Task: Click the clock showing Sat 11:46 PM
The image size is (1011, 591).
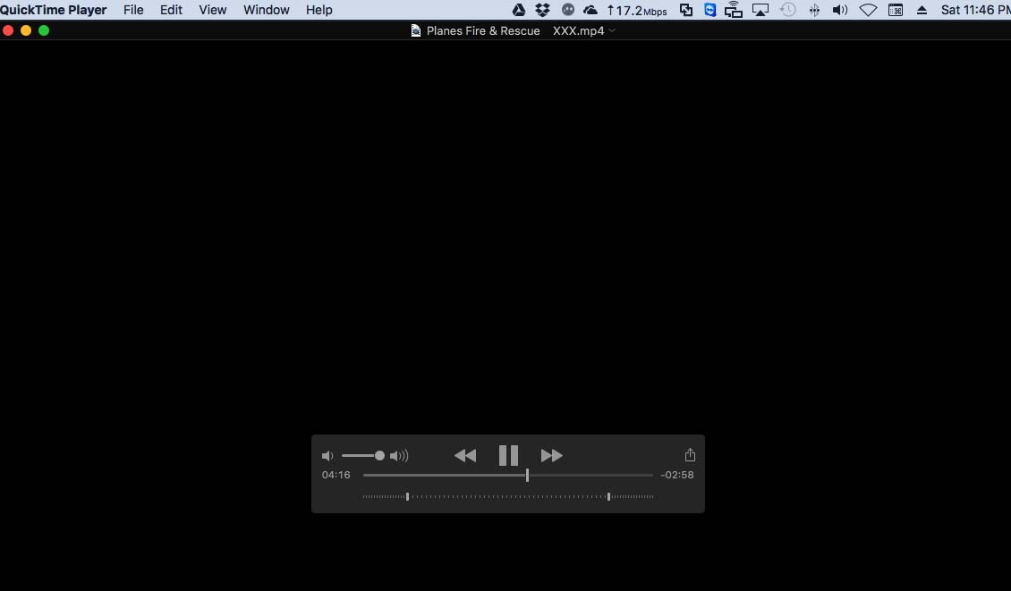Action: (x=975, y=10)
